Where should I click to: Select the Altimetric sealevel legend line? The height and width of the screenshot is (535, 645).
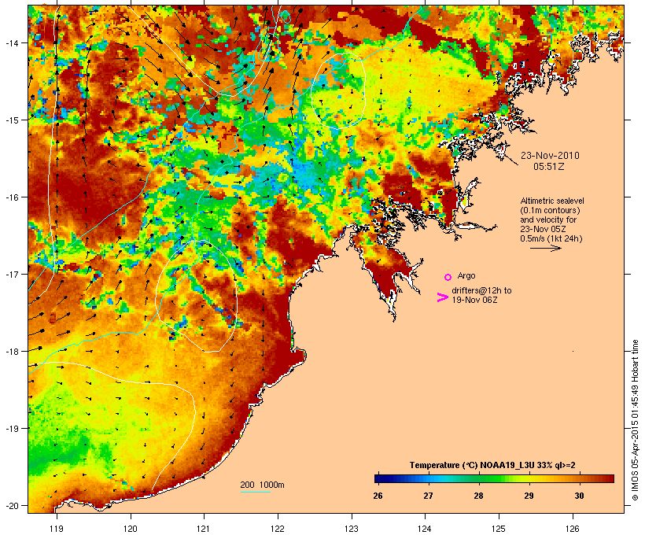coord(552,201)
